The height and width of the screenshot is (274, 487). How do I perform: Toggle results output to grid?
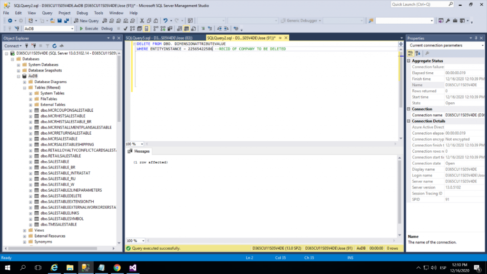tap(187, 29)
